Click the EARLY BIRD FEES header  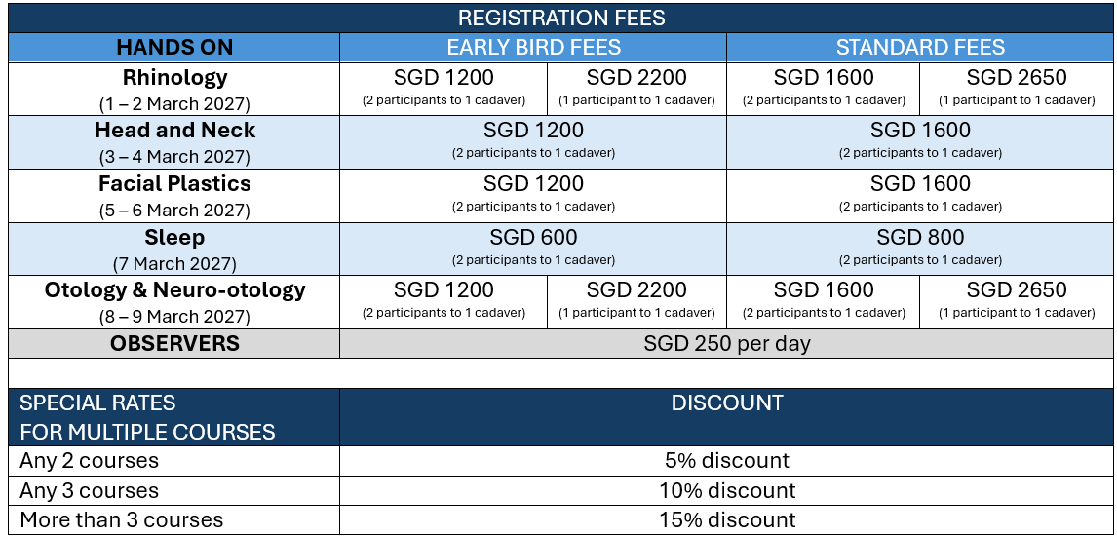(533, 48)
